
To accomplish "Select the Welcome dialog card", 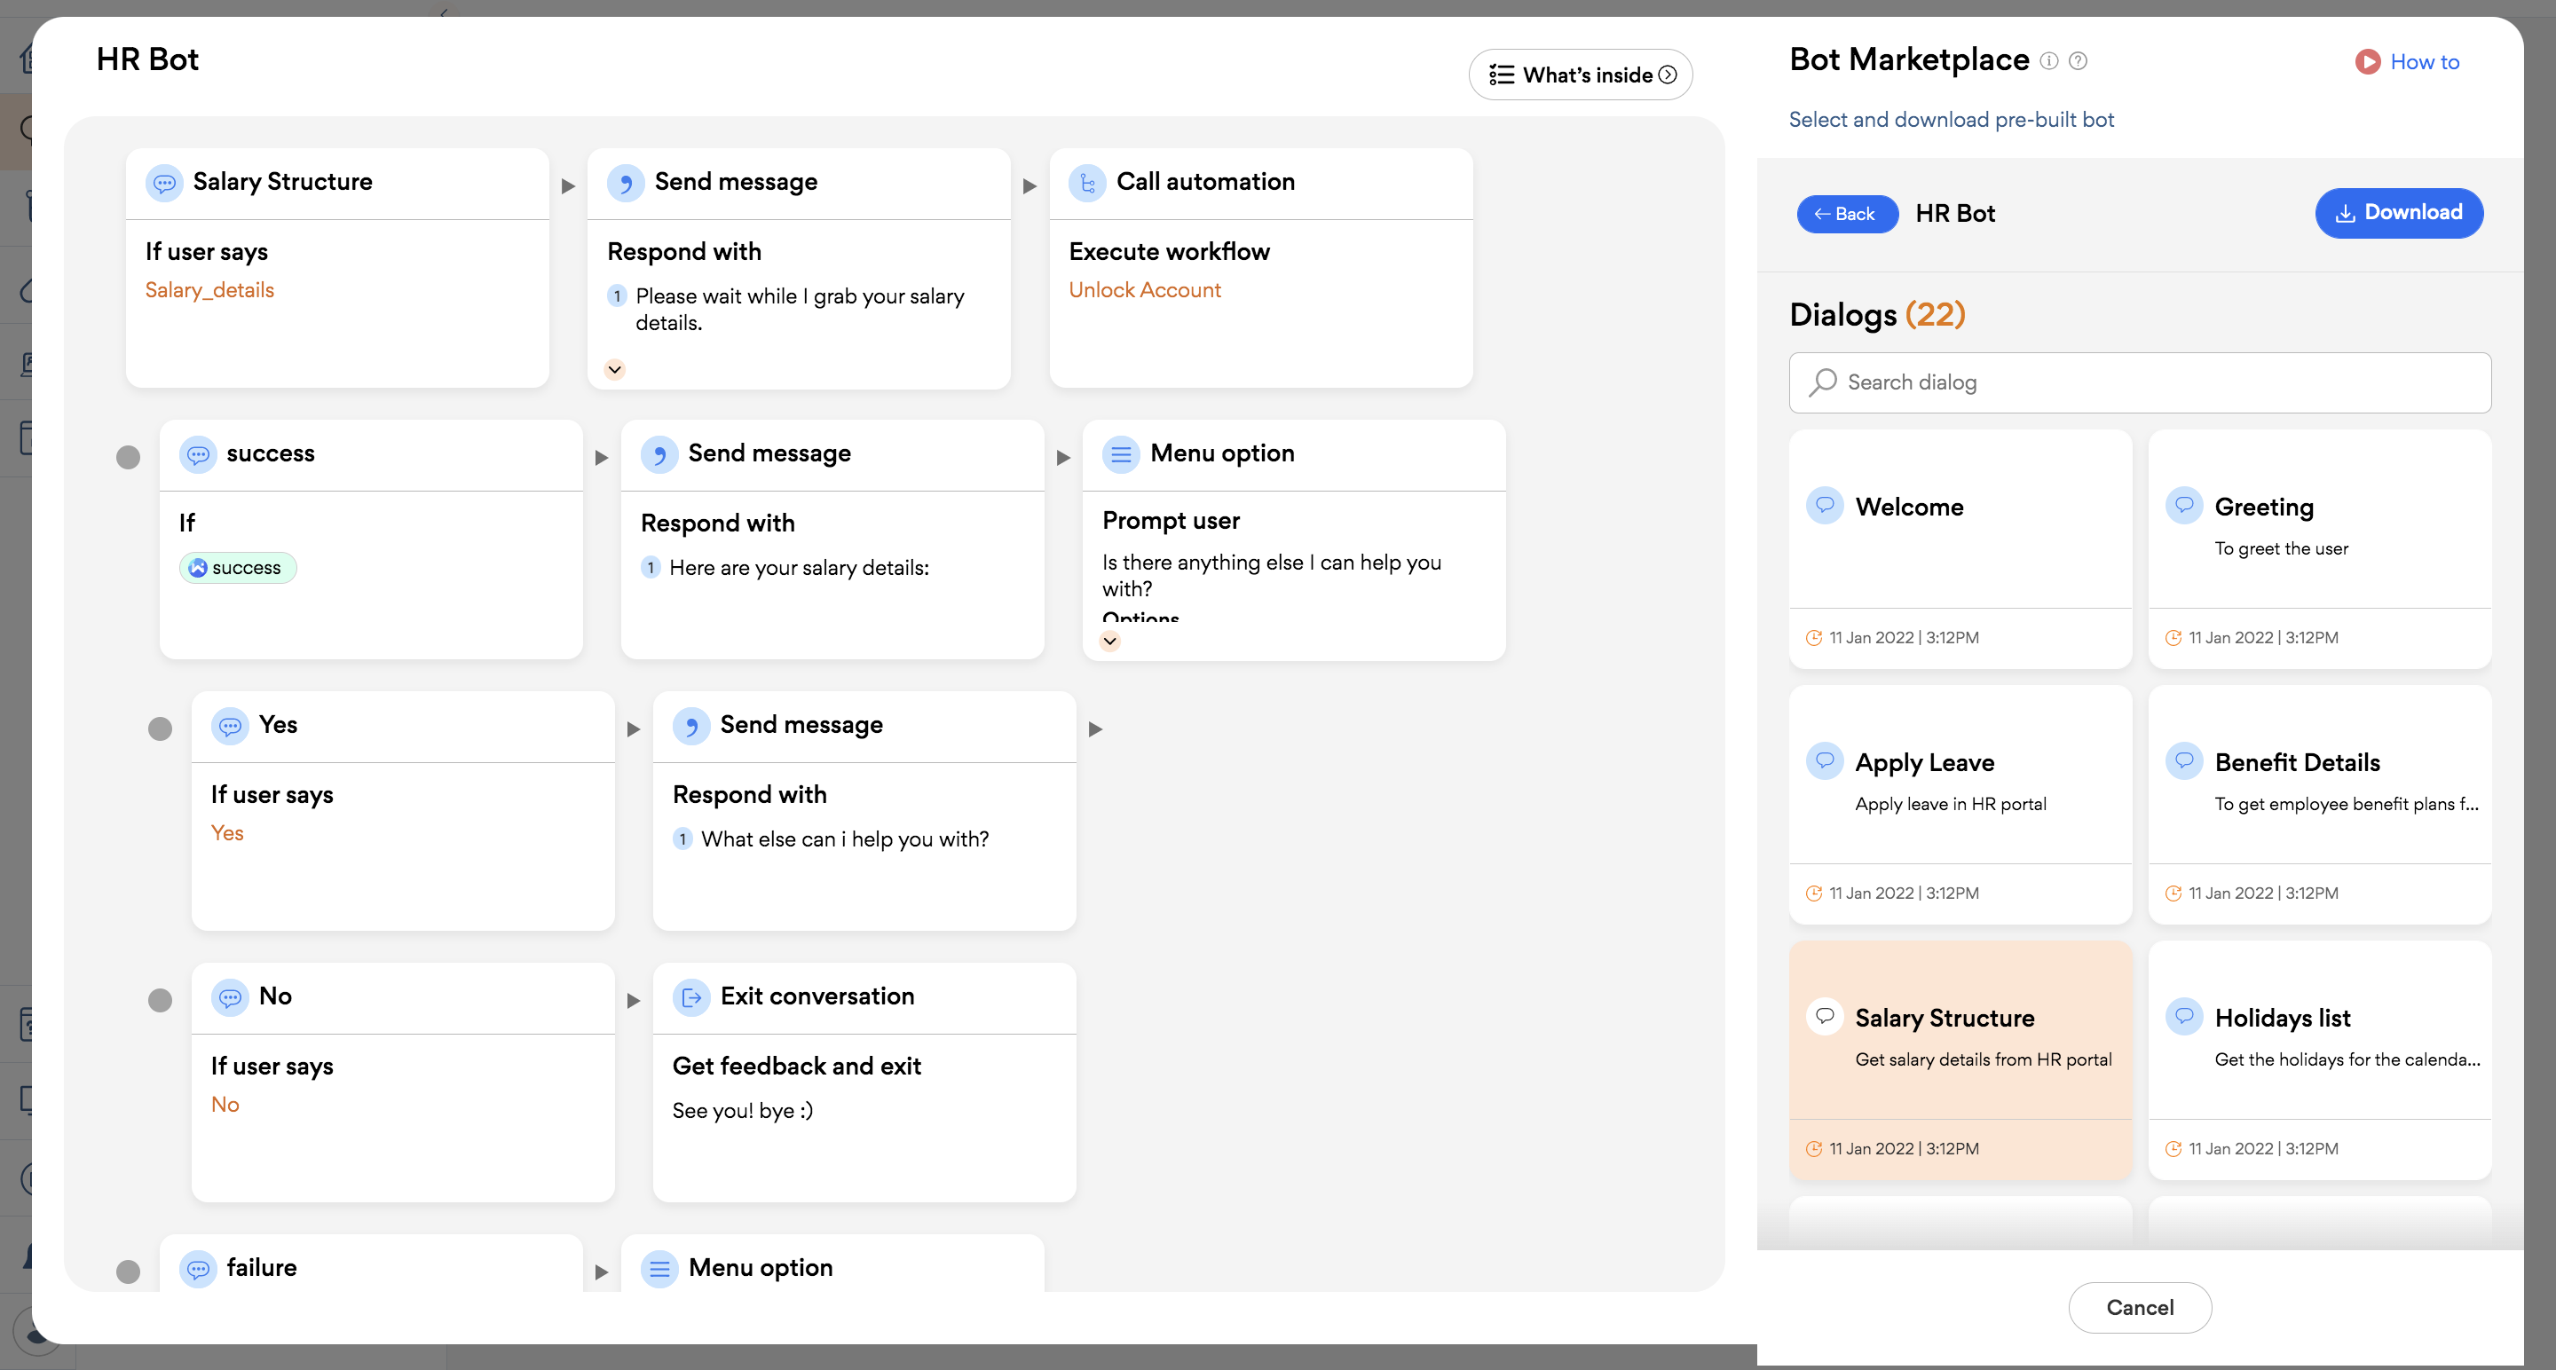I will tap(1960, 547).
